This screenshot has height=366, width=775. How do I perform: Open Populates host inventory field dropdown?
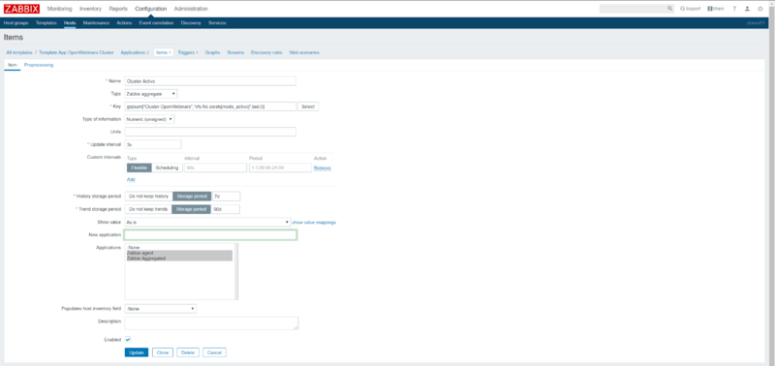pos(160,309)
